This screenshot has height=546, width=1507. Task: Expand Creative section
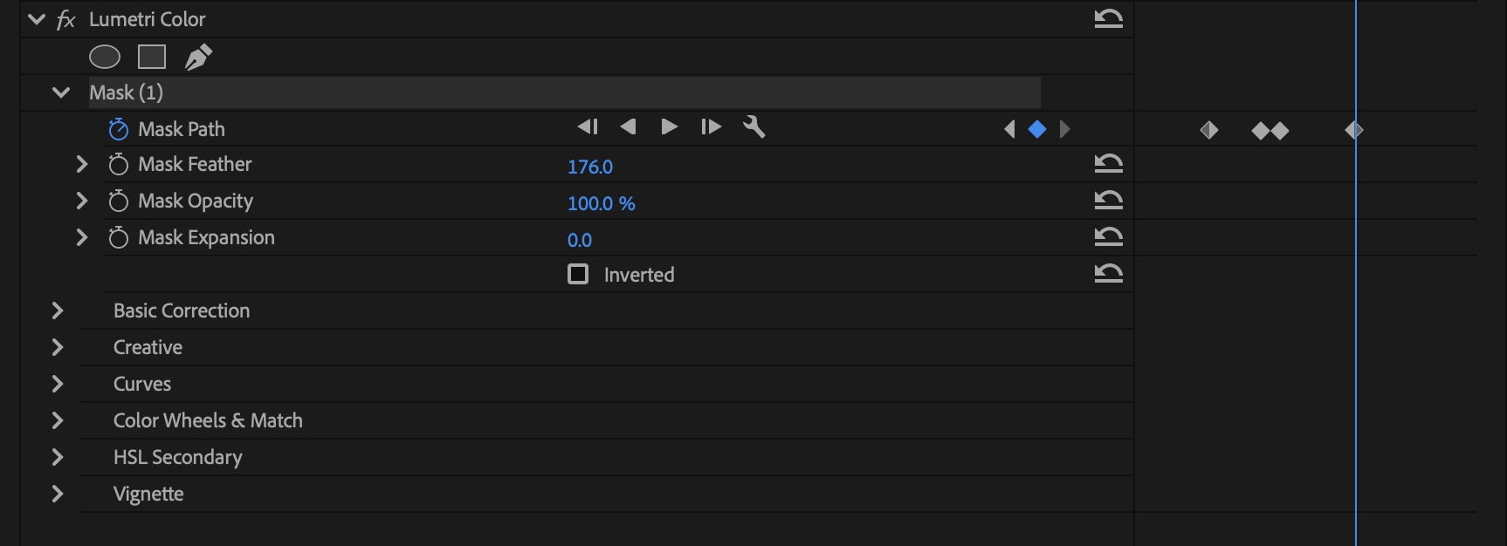coord(57,347)
